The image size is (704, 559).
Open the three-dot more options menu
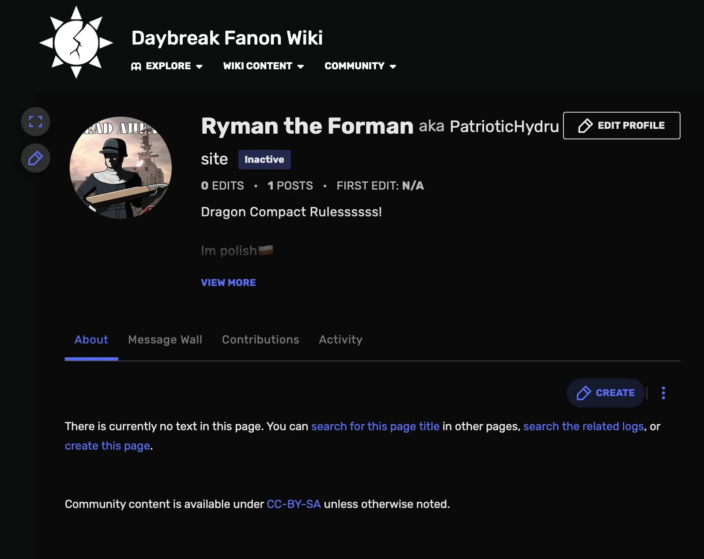point(663,393)
